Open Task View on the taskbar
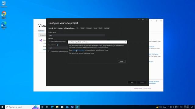Image resolution: width=195 pixels, height=109 pixels. (47, 107)
